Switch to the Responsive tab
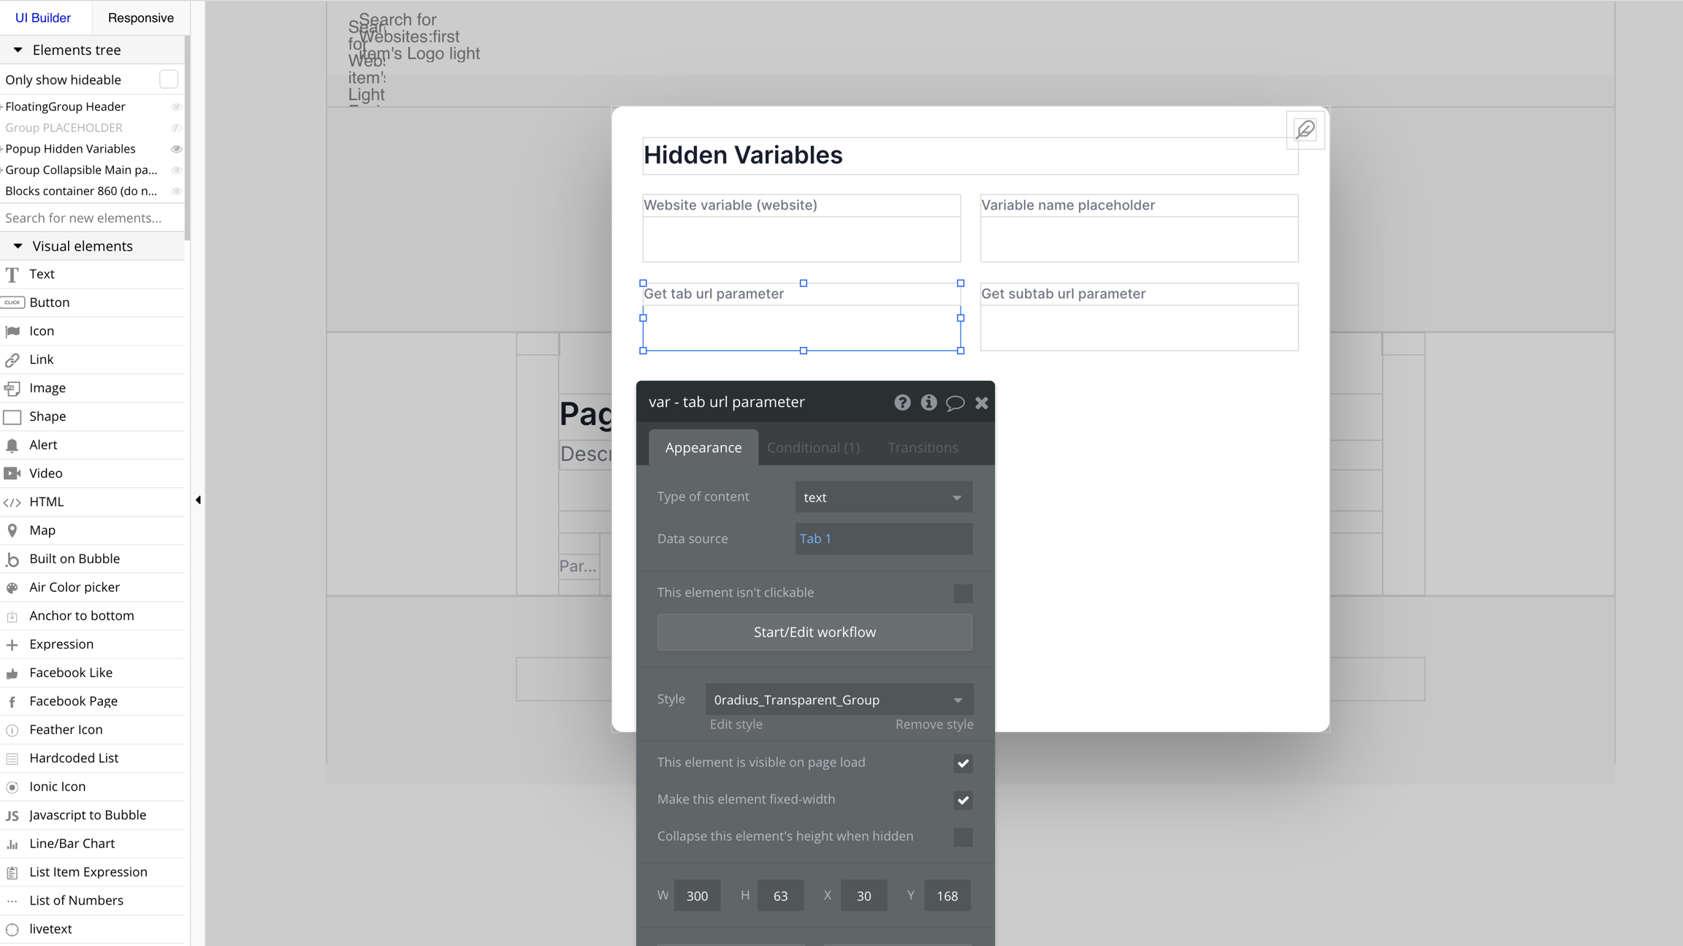Image resolution: width=1683 pixels, height=946 pixels. [140, 18]
